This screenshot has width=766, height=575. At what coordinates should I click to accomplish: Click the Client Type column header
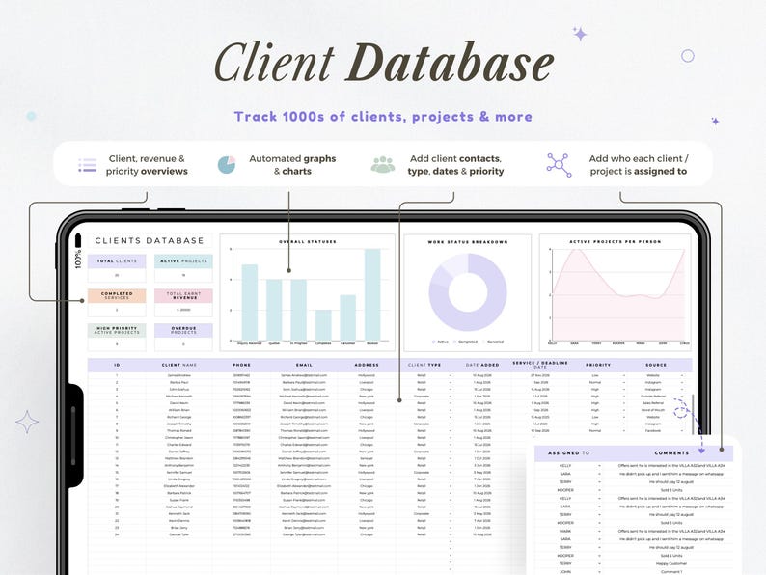click(424, 365)
